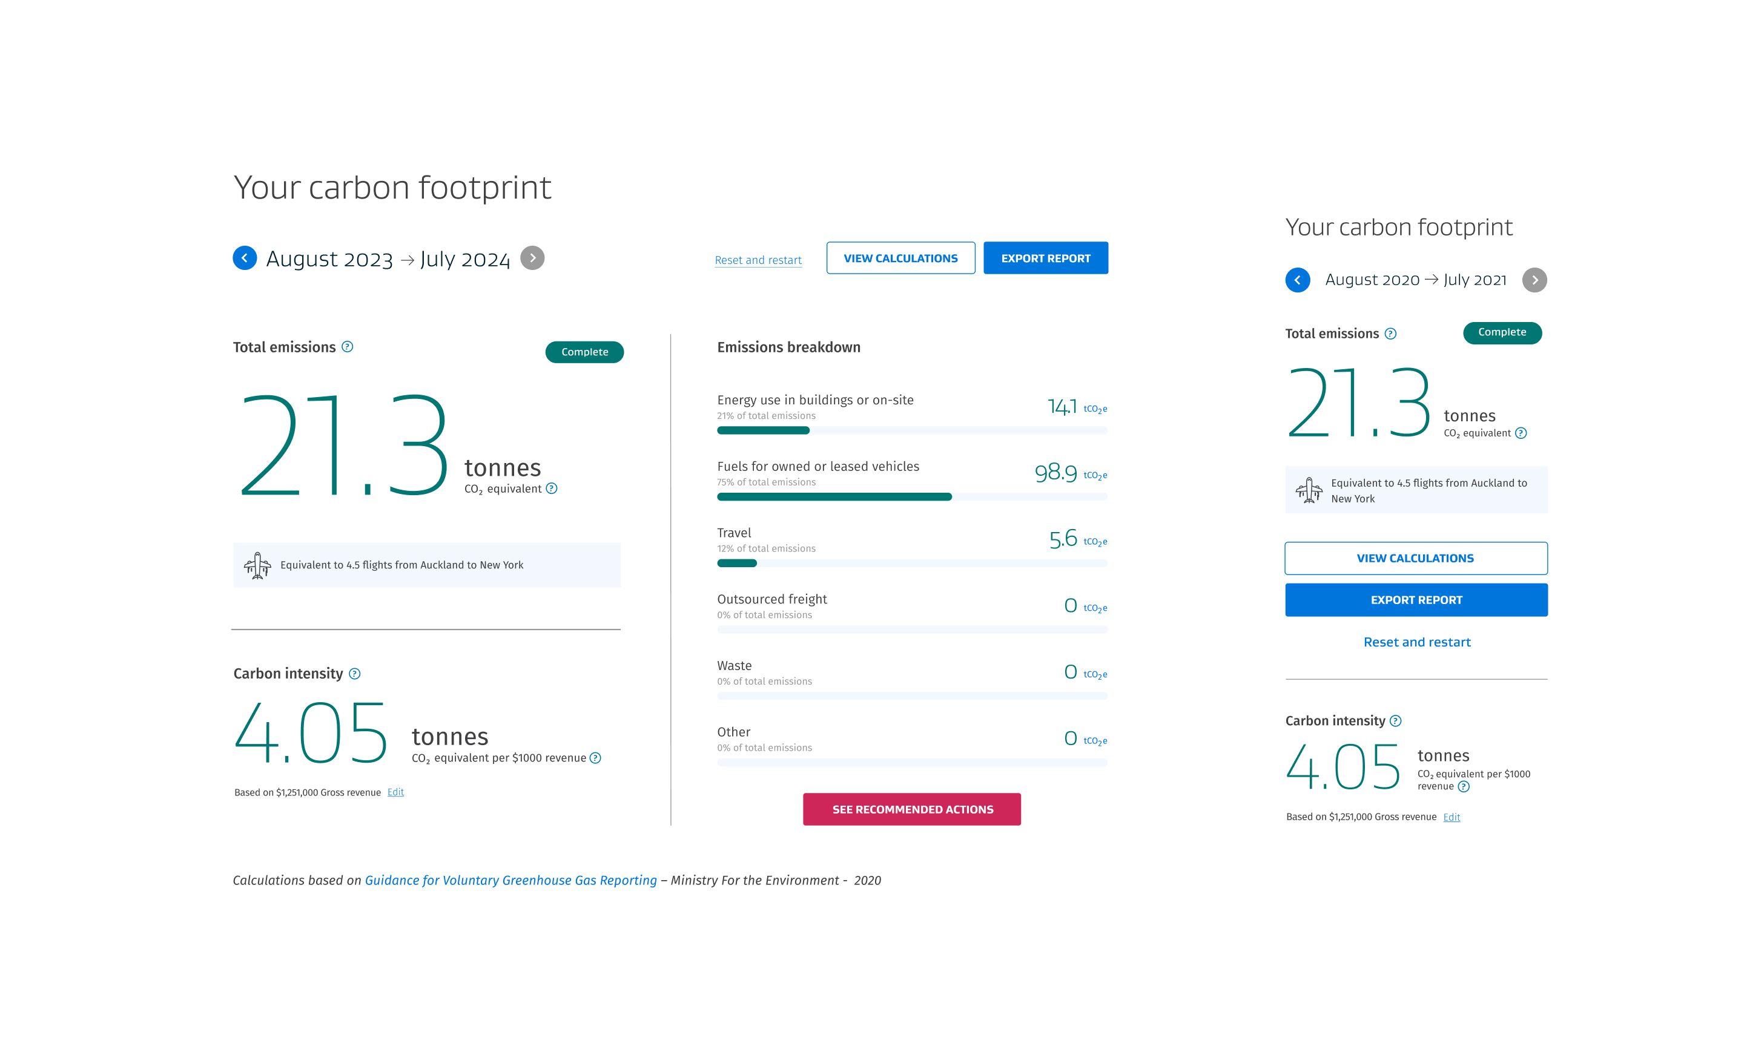Go to next period after July 2024
This screenshot has width=1744, height=1049.
pyautogui.click(x=532, y=258)
